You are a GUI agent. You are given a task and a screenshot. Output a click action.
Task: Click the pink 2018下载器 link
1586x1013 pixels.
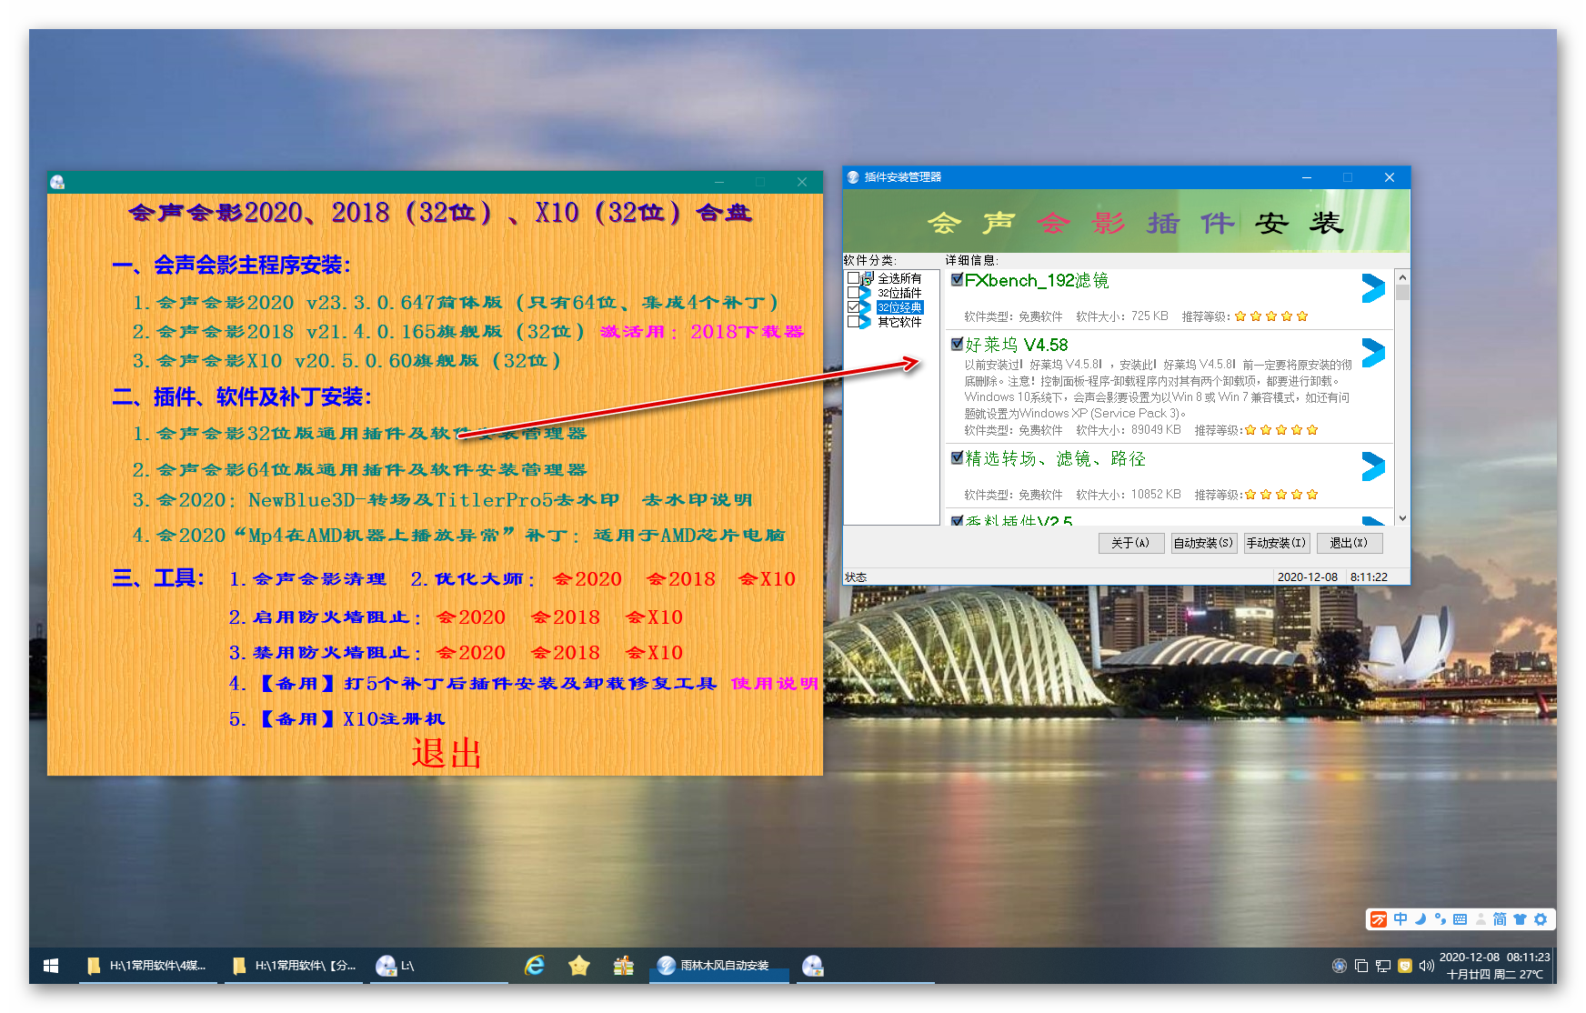747,332
